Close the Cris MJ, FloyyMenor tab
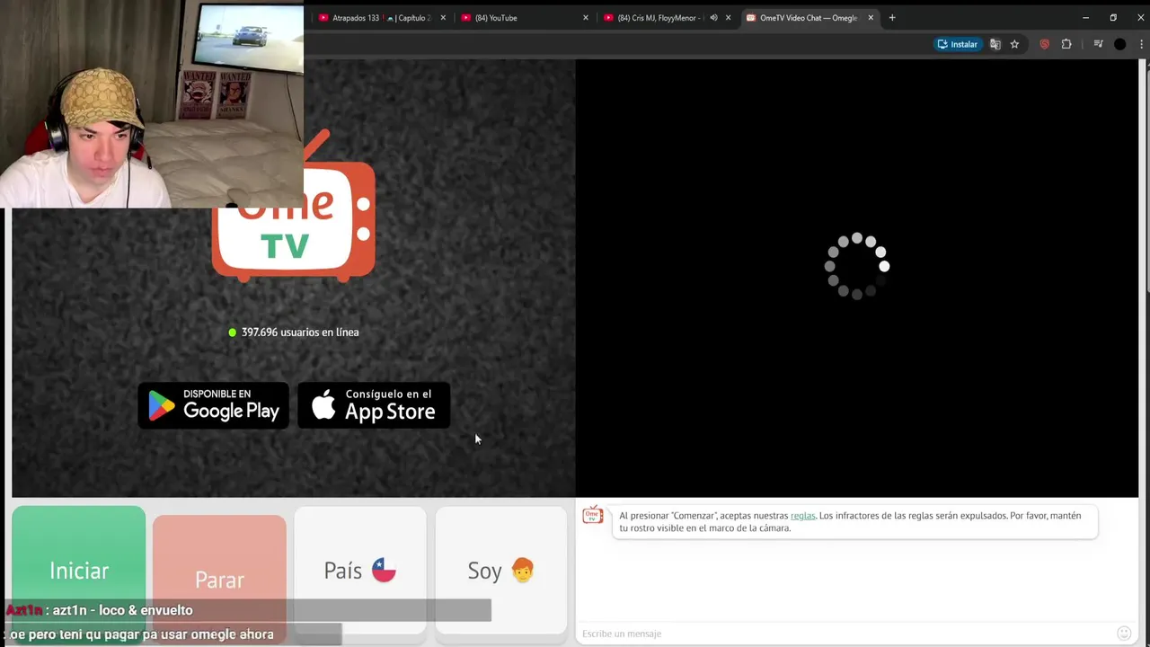 coord(728,18)
